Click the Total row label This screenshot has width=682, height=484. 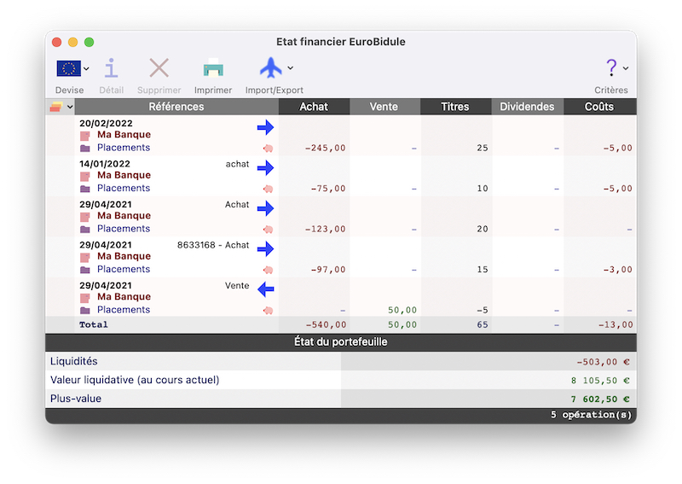coord(94,324)
